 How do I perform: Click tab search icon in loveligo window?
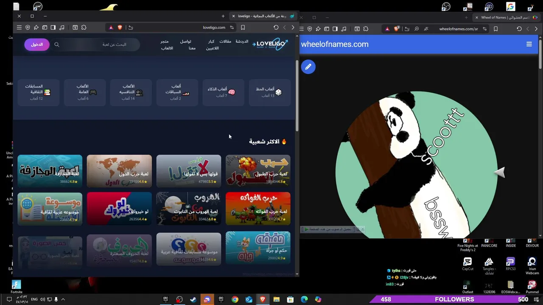[x=75, y=28]
